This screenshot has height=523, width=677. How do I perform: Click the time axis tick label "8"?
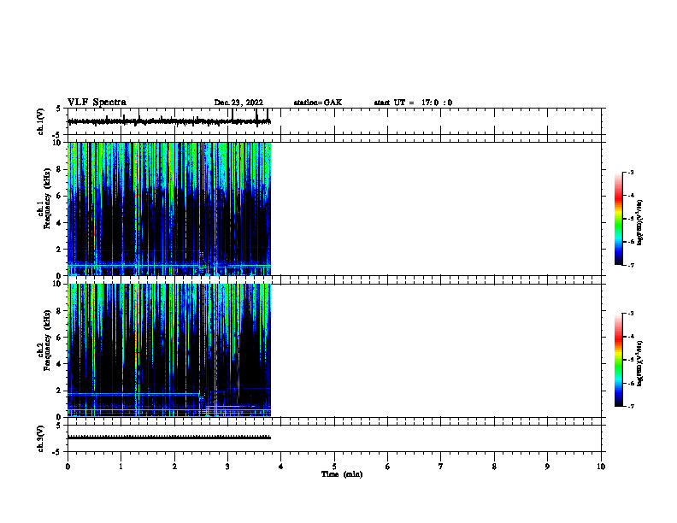coord(494,467)
